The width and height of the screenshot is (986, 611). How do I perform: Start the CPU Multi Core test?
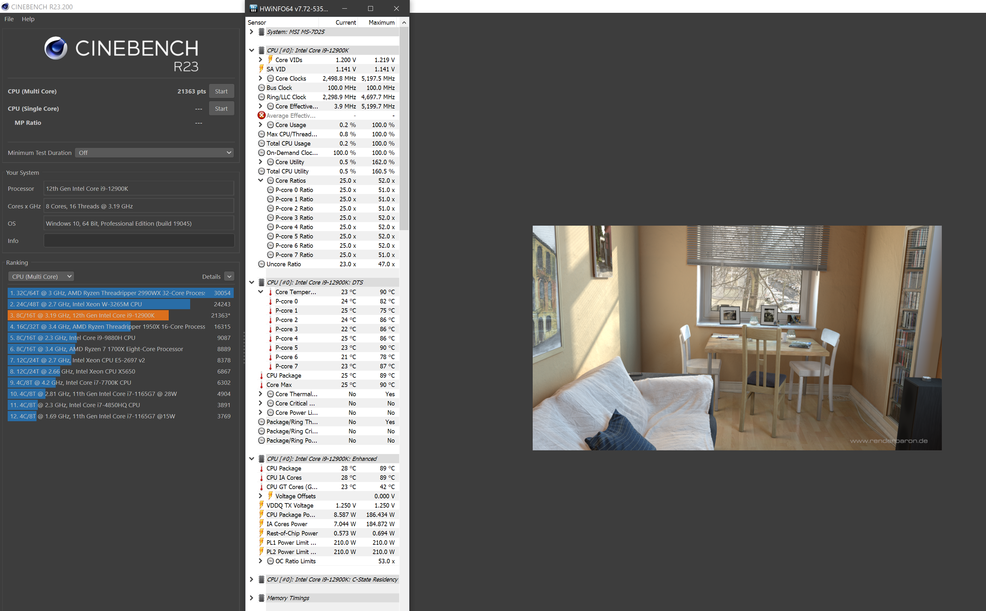coord(221,91)
